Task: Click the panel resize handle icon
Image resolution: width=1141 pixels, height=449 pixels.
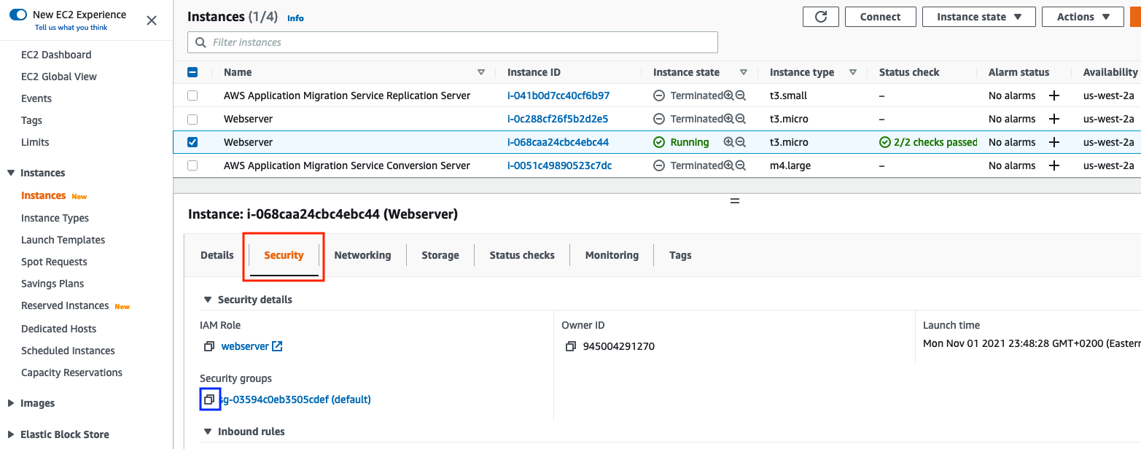Action: tap(735, 200)
